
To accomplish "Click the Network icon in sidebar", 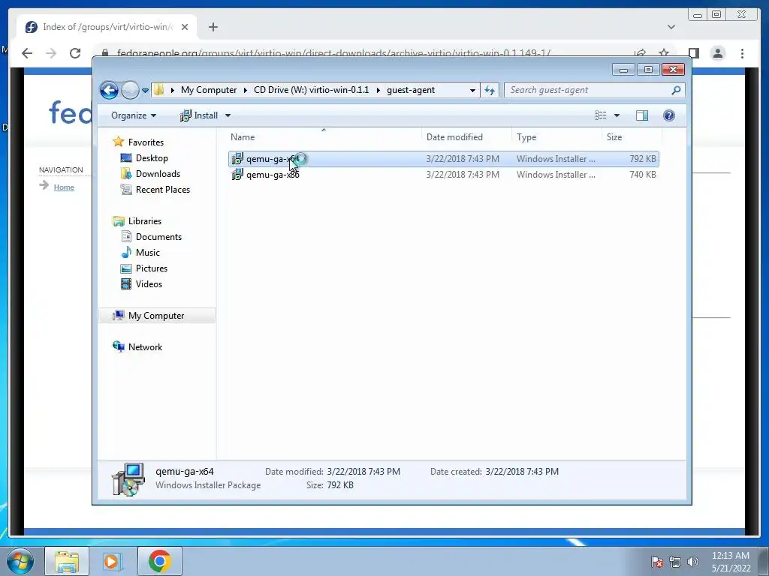I will click(x=118, y=346).
